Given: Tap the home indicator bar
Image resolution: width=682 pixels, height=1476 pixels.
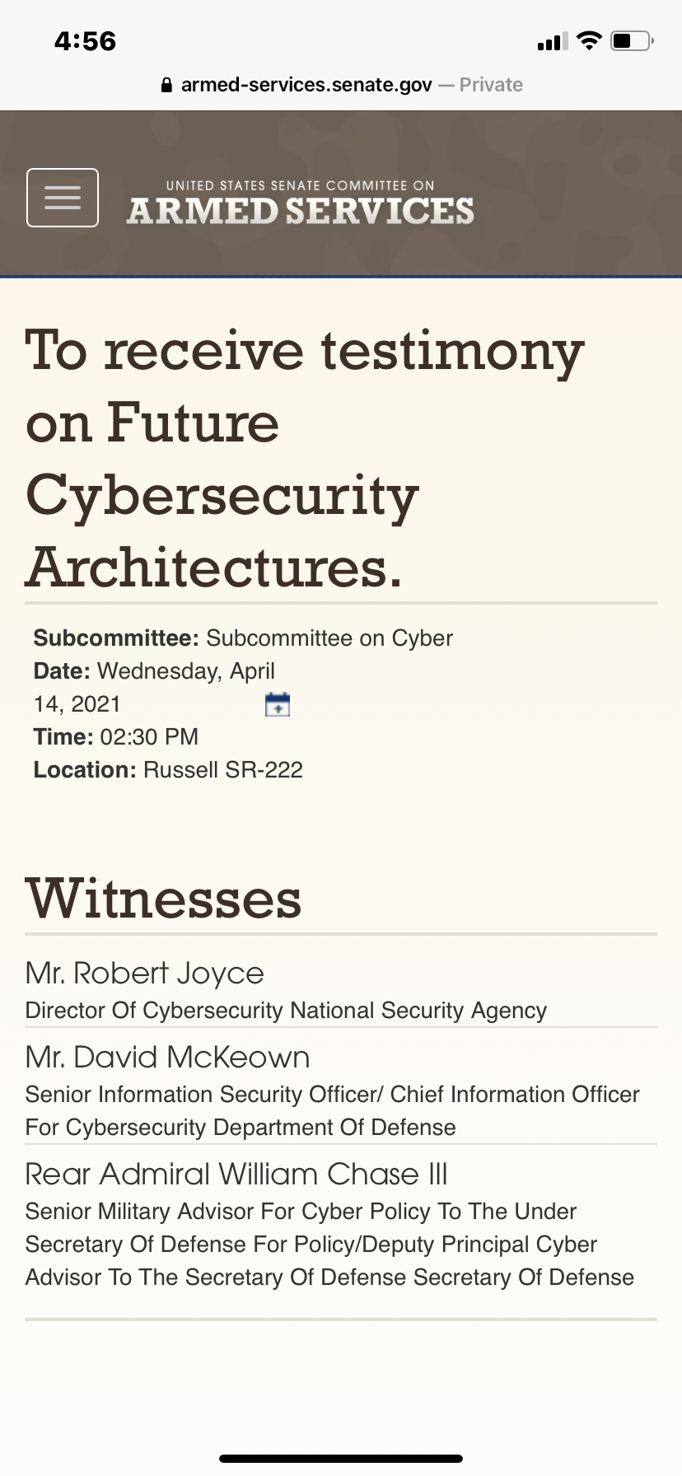Looking at the screenshot, I should [341, 1459].
